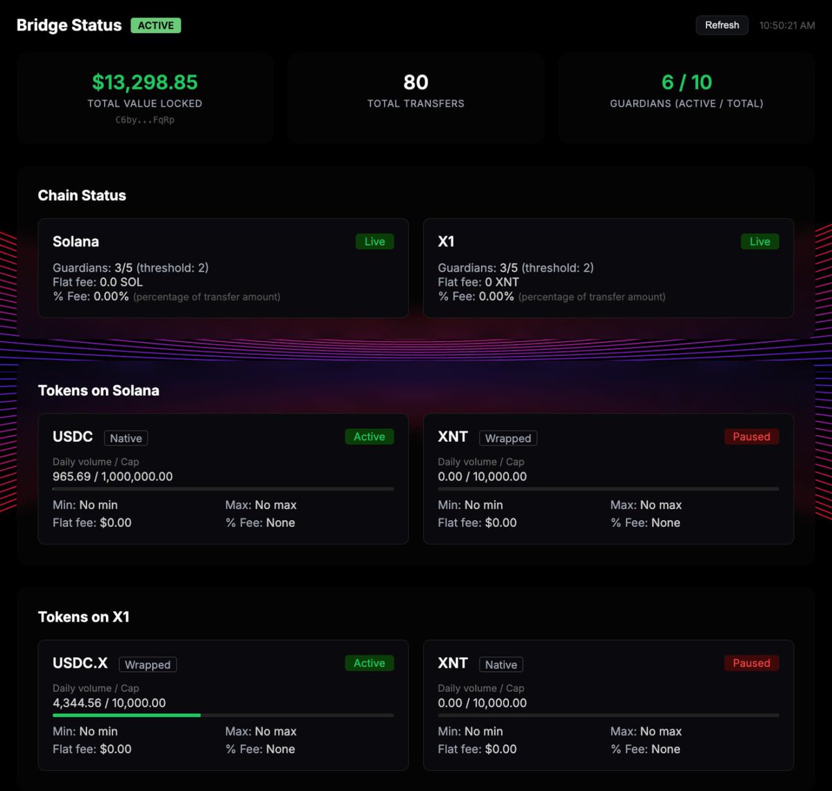832x791 pixels.
Task: Click the Refresh button
Action: [x=722, y=25]
